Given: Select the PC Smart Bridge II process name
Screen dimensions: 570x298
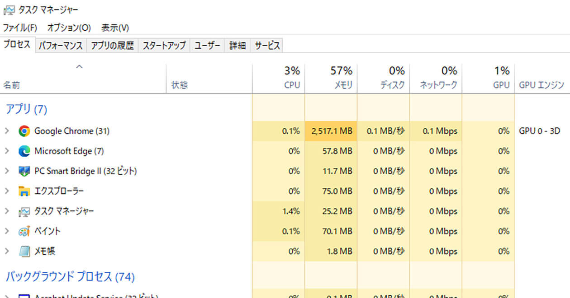Looking at the screenshot, I should [x=85, y=171].
